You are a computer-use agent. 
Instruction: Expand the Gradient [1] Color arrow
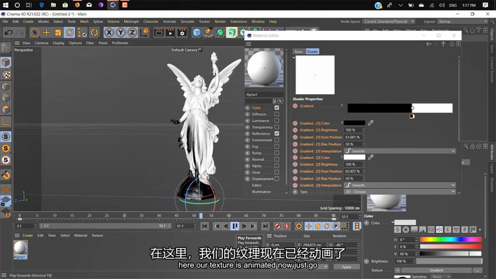coord(342,123)
